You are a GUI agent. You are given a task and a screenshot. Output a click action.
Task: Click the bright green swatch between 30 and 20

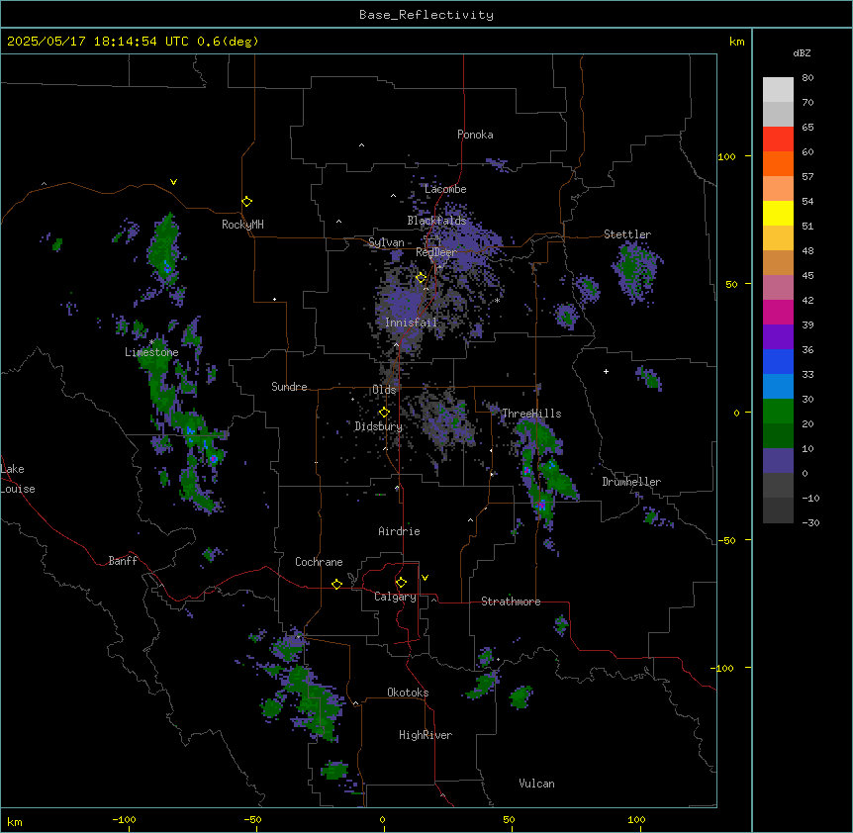778,412
